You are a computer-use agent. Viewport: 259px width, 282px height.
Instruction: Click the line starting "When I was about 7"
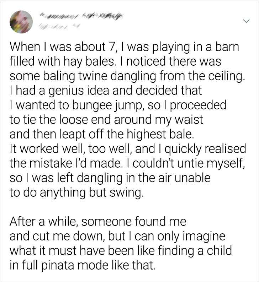click(124, 48)
